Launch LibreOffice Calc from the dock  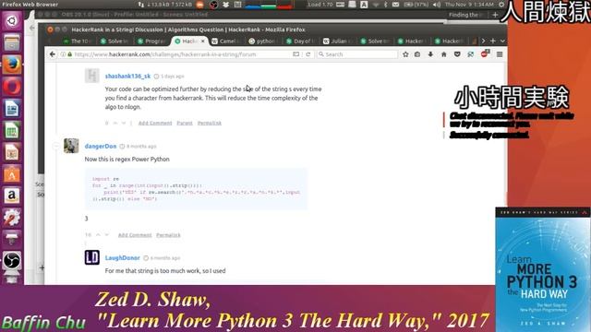(x=12, y=131)
